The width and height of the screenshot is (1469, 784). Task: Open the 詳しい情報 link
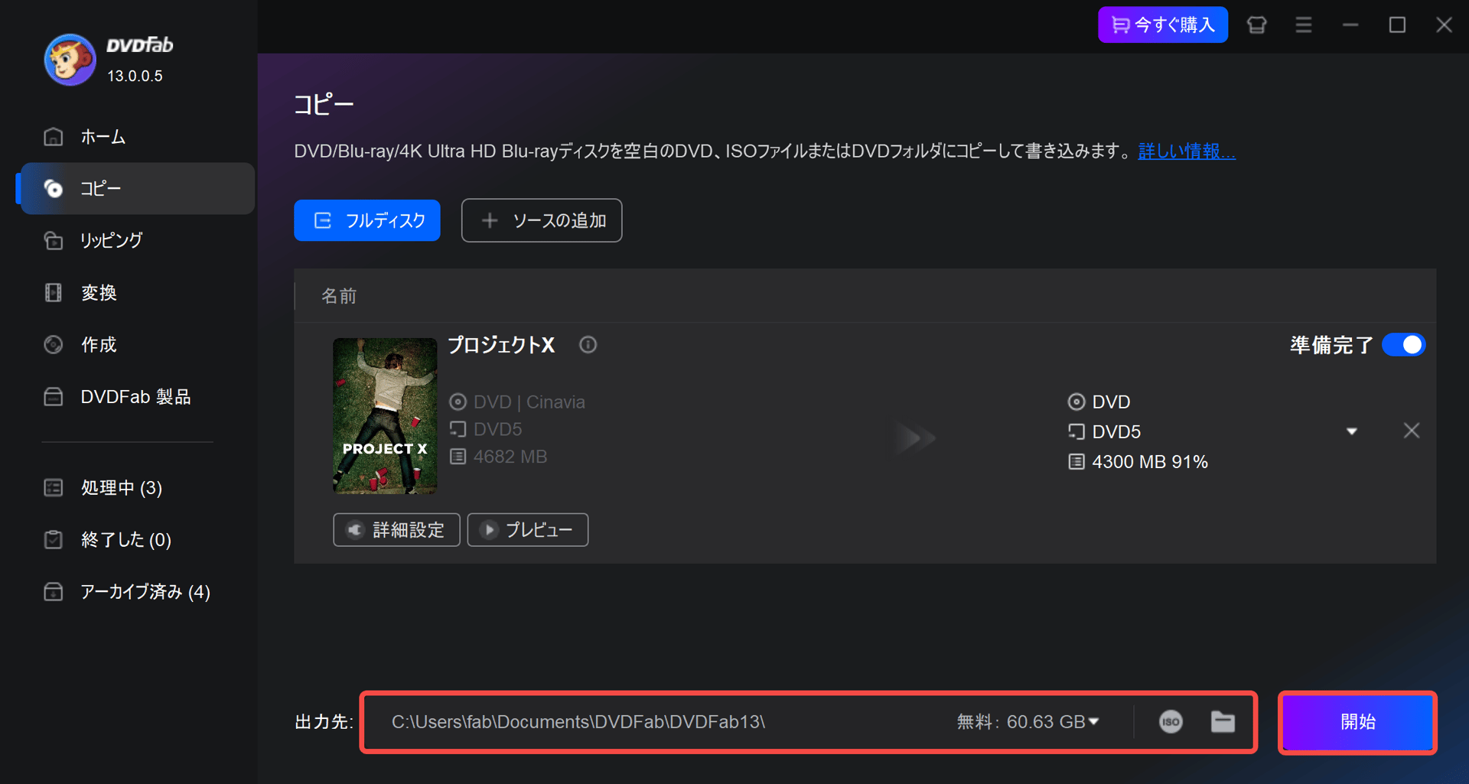[x=1187, y=151]
